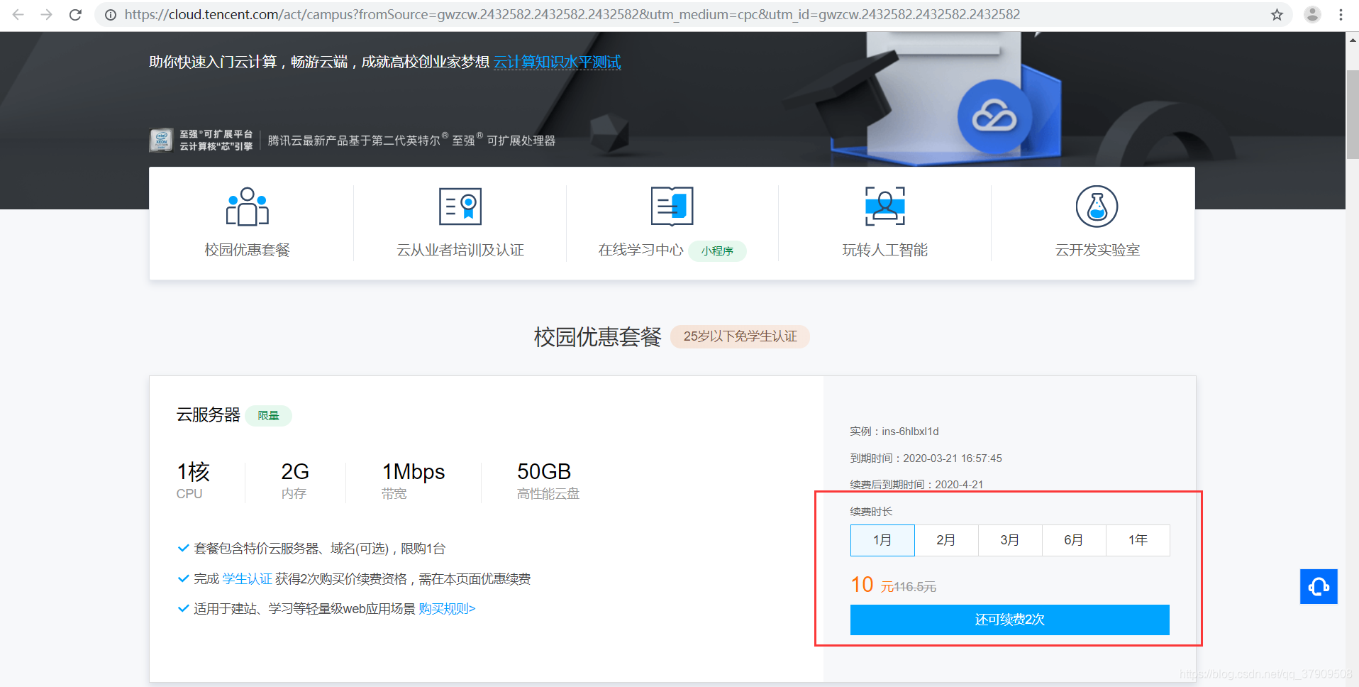Image resolution: width=1359 pixels, height=687 pixels.
Task: Click the 玩转人工智能 face-scan icon
Action: pyautogui.click(x=885, y=207)
